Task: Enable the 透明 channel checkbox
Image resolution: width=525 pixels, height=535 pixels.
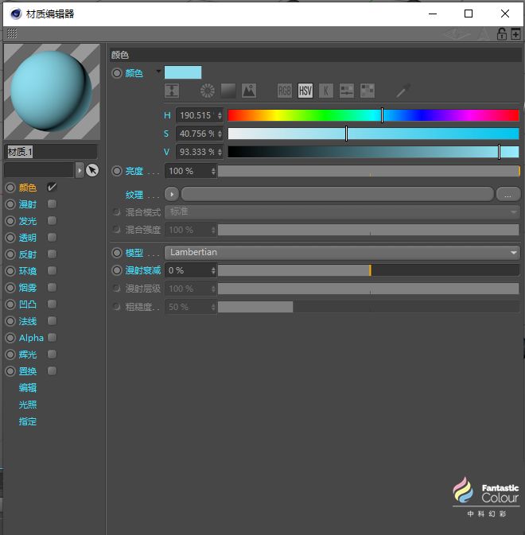Action: point(52,237)
